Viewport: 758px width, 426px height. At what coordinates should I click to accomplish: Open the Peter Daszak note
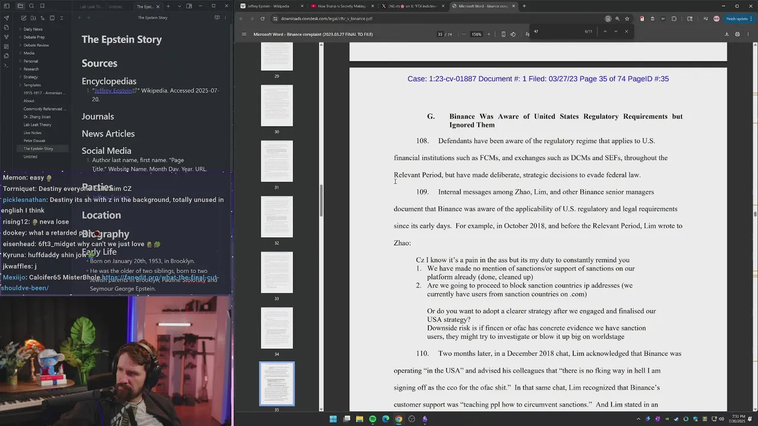pos(34,141)
